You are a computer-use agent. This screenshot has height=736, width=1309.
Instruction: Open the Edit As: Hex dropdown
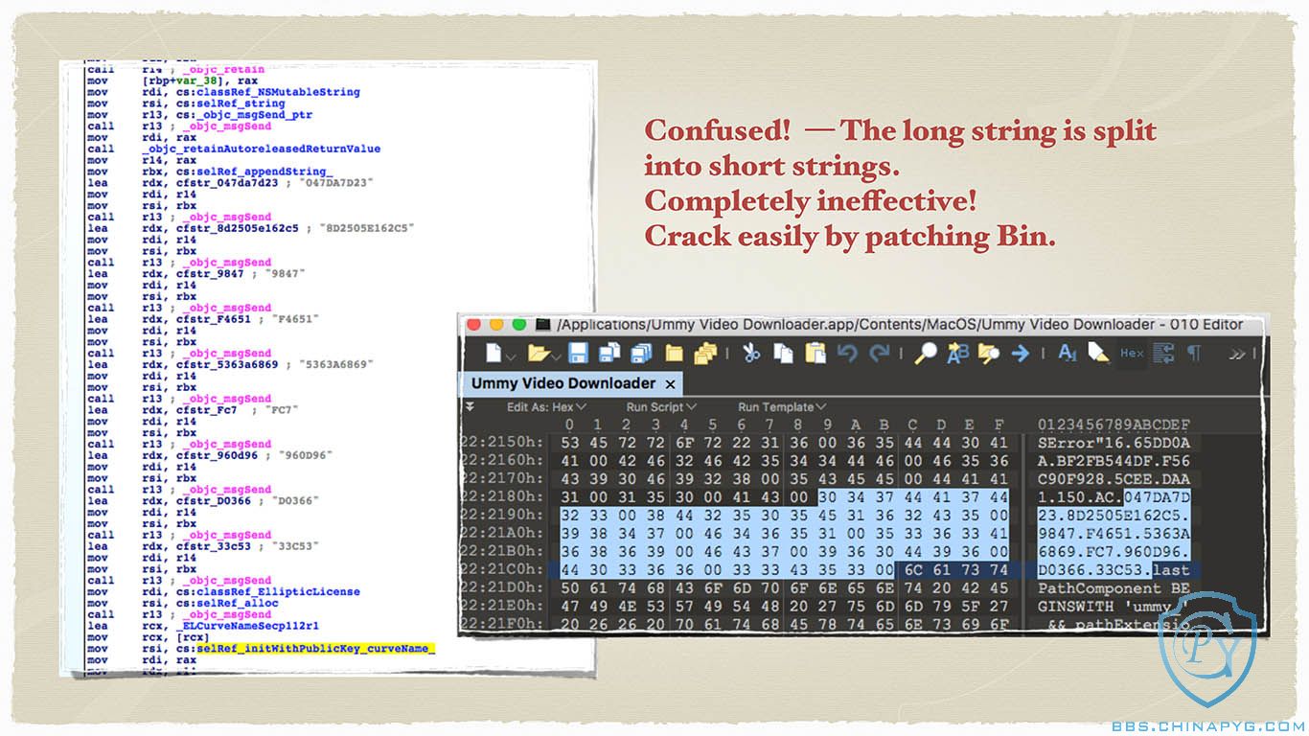tap(547, 407)
